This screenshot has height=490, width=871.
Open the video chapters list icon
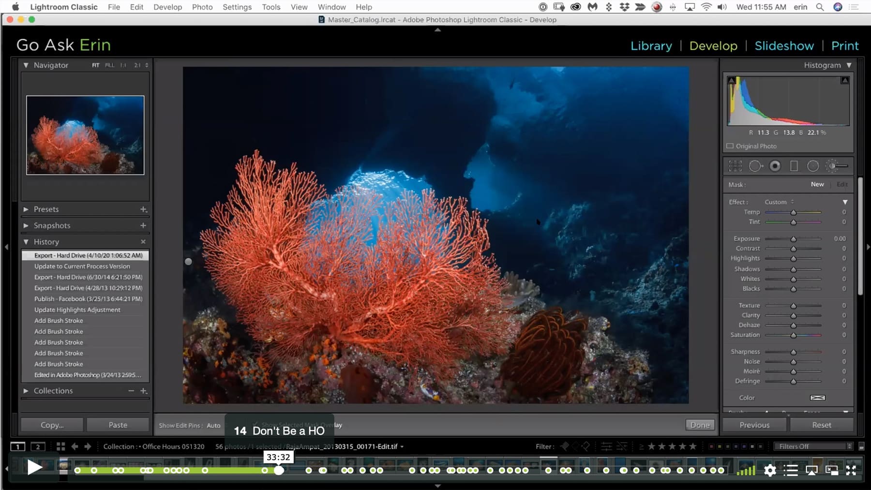click(791, 470)
